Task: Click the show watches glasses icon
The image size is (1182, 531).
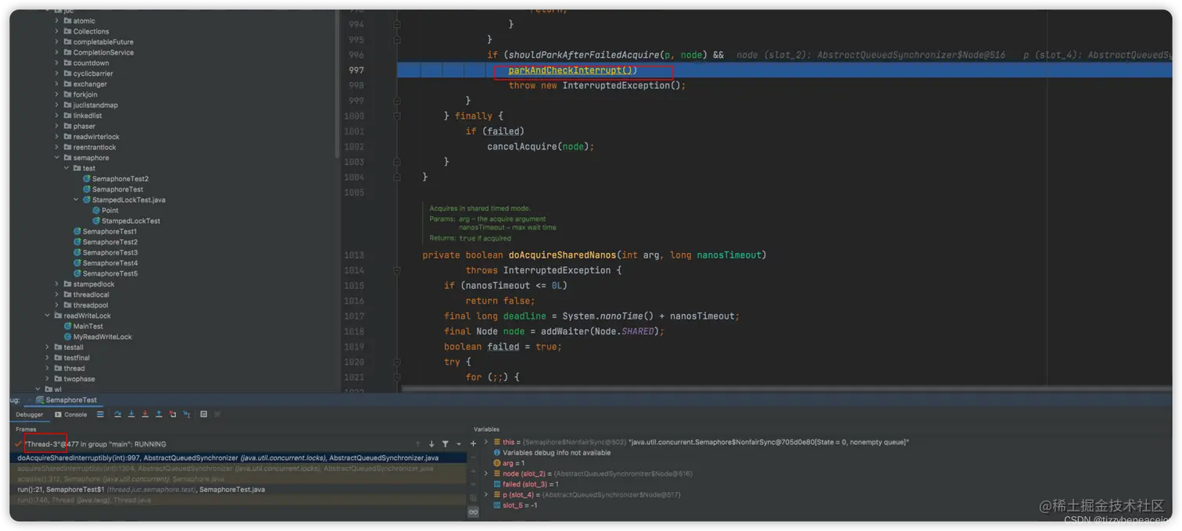Action: tap(473, 512)
